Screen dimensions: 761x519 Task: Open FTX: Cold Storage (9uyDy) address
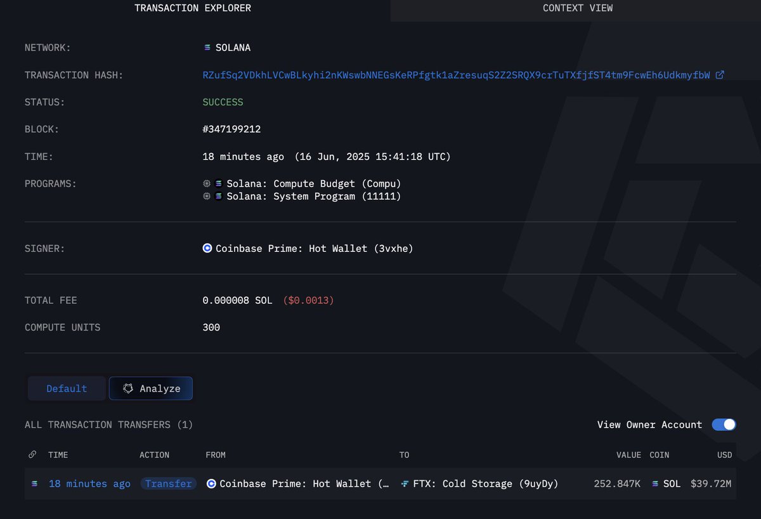(486, 483)
